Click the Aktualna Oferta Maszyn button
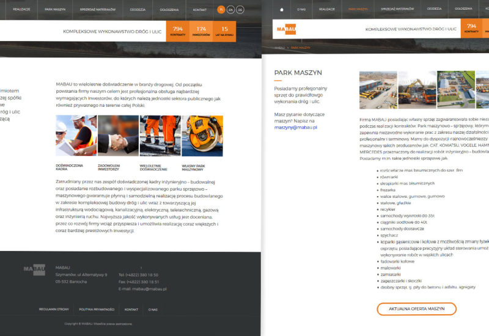Image resolution: width=489 pixels, height=336 pixels. click(416, 309)
